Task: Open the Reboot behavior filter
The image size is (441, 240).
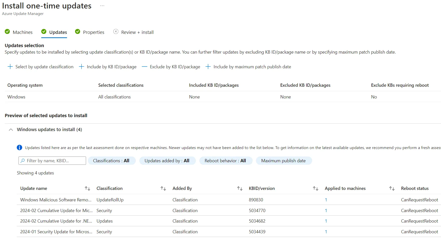Action: tap(226, 161)
